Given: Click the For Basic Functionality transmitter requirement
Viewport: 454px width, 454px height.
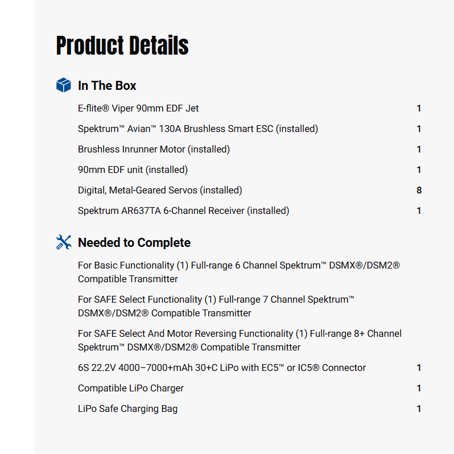Looking at the screenshot, I should 239,272.
